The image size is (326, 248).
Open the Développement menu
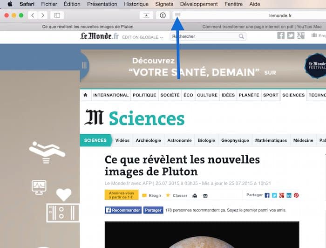click(x=199, y=4)
